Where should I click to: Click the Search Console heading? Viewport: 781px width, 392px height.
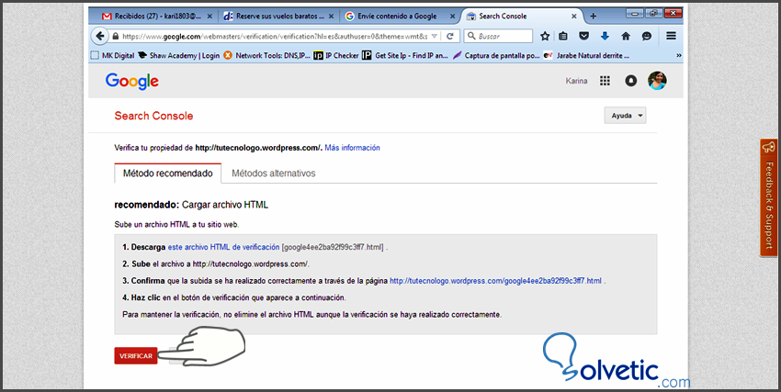pyautogui.click(x=153, y=116)
